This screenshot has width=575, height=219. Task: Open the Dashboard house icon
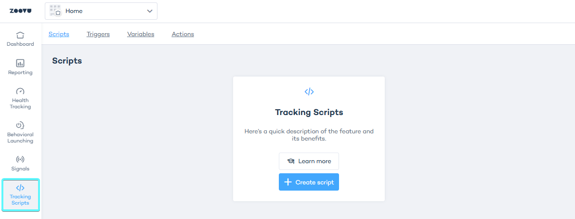(20, 35)
